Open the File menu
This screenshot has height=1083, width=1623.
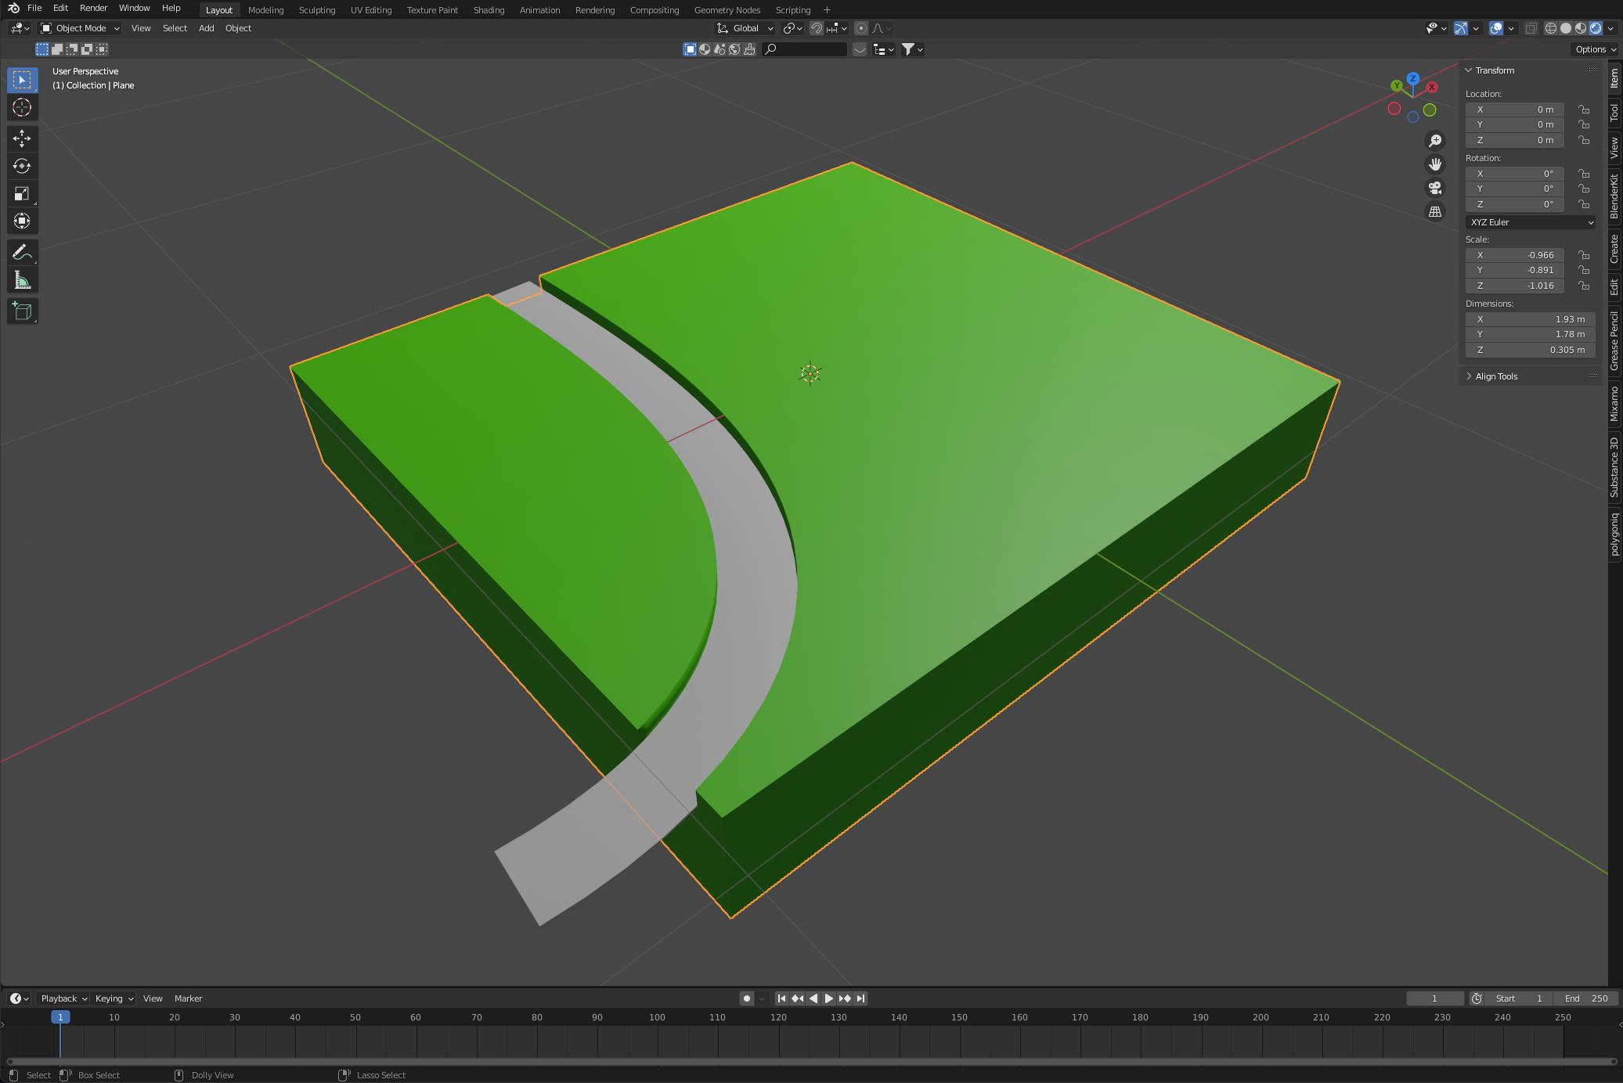coord(34,8)
